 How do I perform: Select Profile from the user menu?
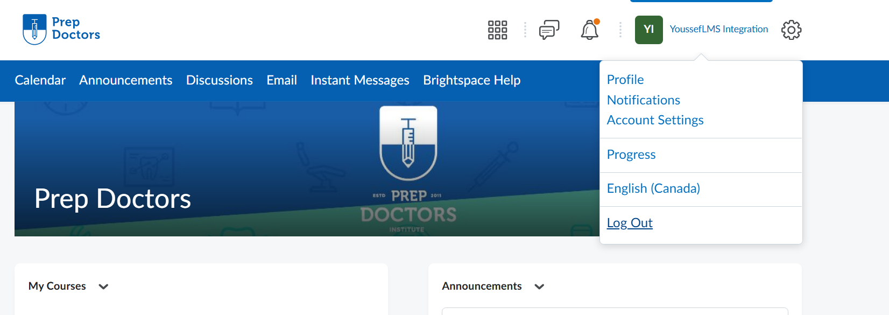tap(625, 80)
